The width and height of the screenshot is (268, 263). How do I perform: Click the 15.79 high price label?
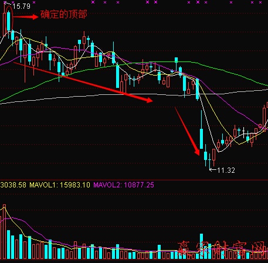21,6
